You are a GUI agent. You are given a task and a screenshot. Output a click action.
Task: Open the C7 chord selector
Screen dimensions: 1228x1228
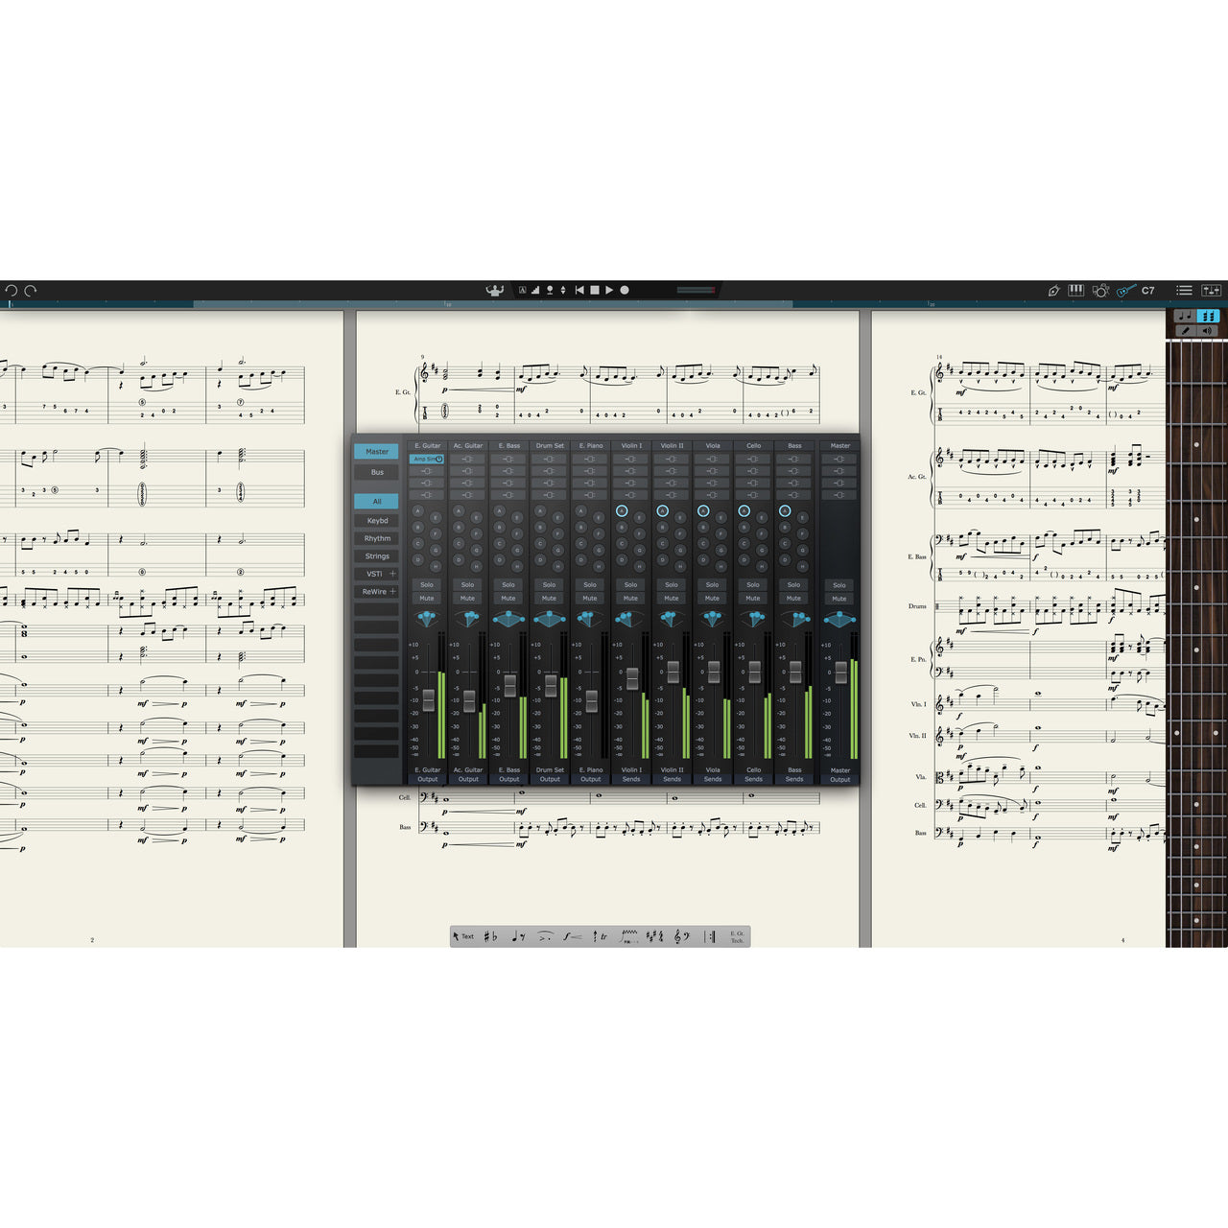point(1147,291)
